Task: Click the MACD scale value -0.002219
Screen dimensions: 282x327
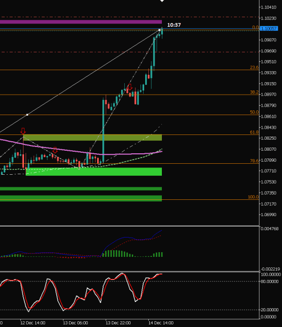Action: (269, 269)
